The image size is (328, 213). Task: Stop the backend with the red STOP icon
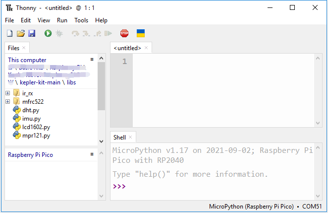pos(124,33)
